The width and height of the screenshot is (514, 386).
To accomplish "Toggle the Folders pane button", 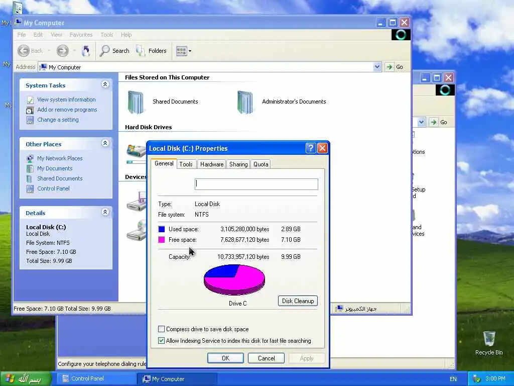I will click(x=152, y=51).
